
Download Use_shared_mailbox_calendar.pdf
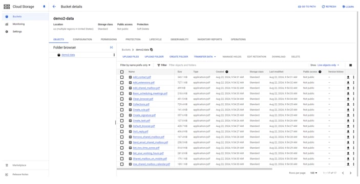[x=348, y=164]
